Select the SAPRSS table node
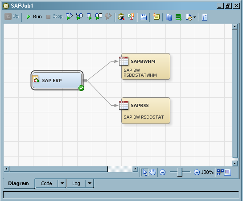Screen dimensions: 243x202 [146, 111]
